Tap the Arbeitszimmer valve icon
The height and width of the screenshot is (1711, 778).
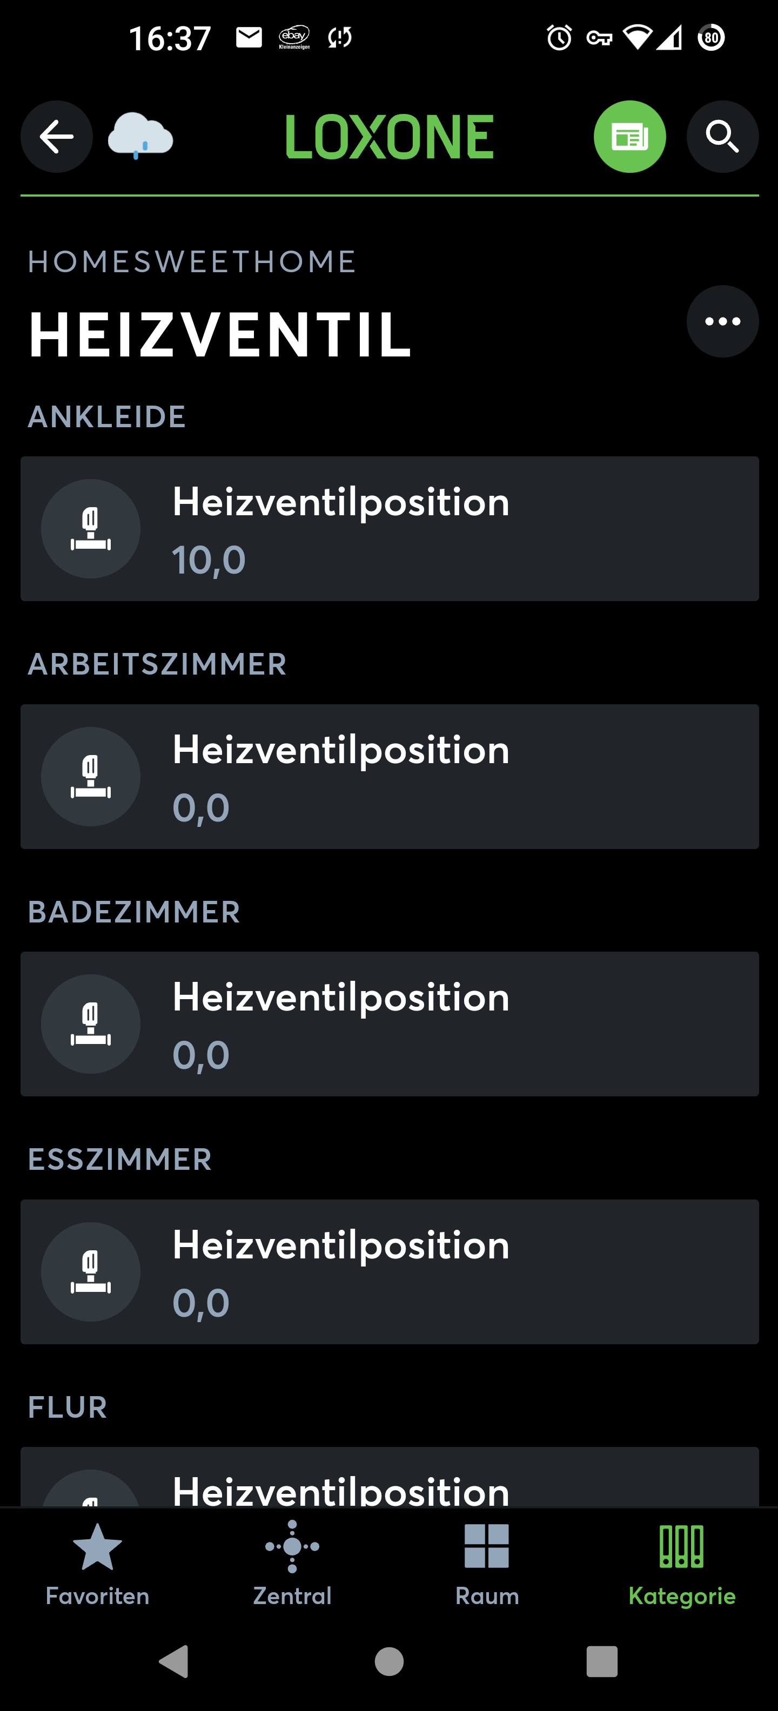(x=91, y=777)
